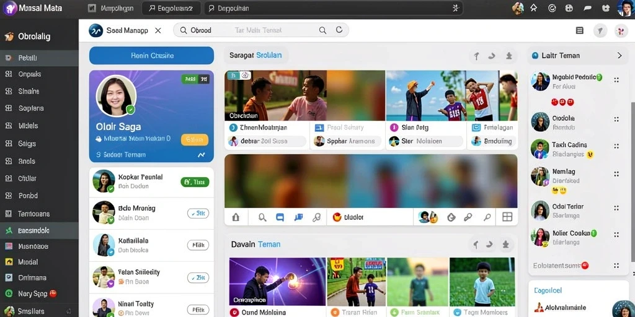Screen dimensions: 635x317
Task: Expand the Laitr Teman panel chevron
Action: (x=619, y=56)
